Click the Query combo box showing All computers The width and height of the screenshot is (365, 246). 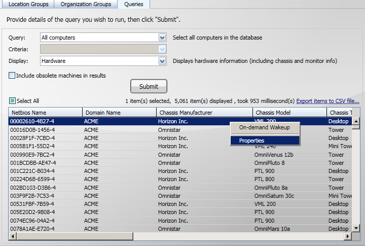click(99, 38)
